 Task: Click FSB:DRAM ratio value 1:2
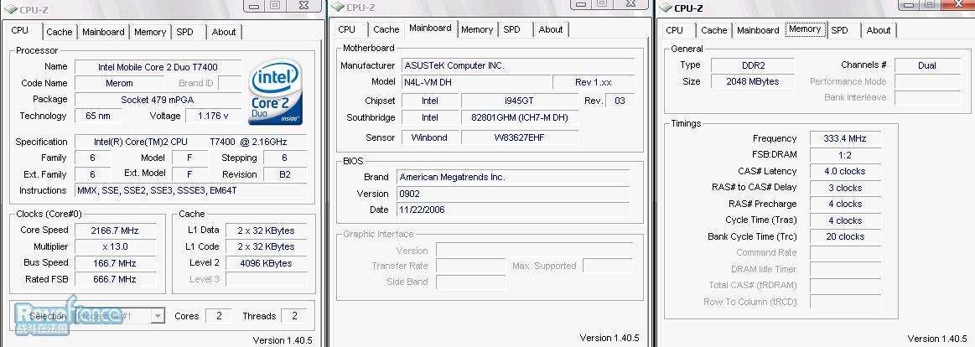845,155
